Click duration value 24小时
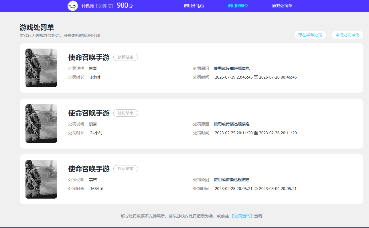This screenshot has width=369, height=228. tap(96, 133)
